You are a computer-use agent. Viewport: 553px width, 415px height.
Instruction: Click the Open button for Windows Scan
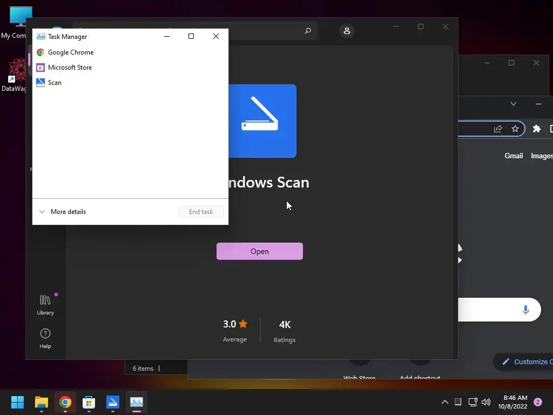click(260, 251)
